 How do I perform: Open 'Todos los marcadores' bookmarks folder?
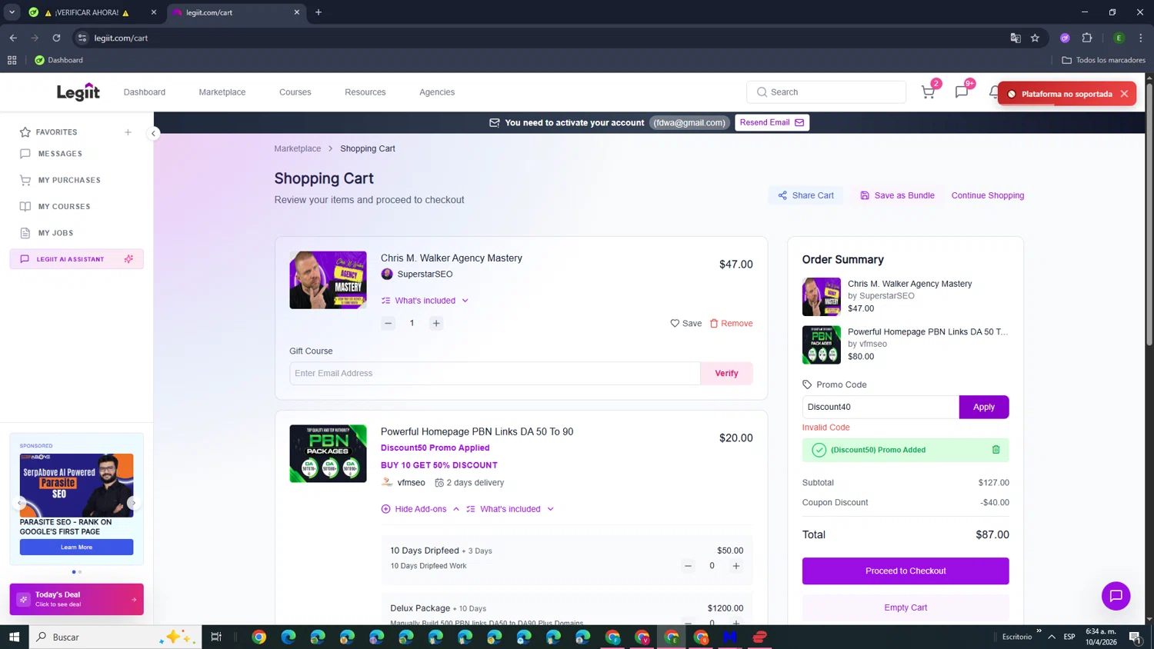[x=1103, y=60]
